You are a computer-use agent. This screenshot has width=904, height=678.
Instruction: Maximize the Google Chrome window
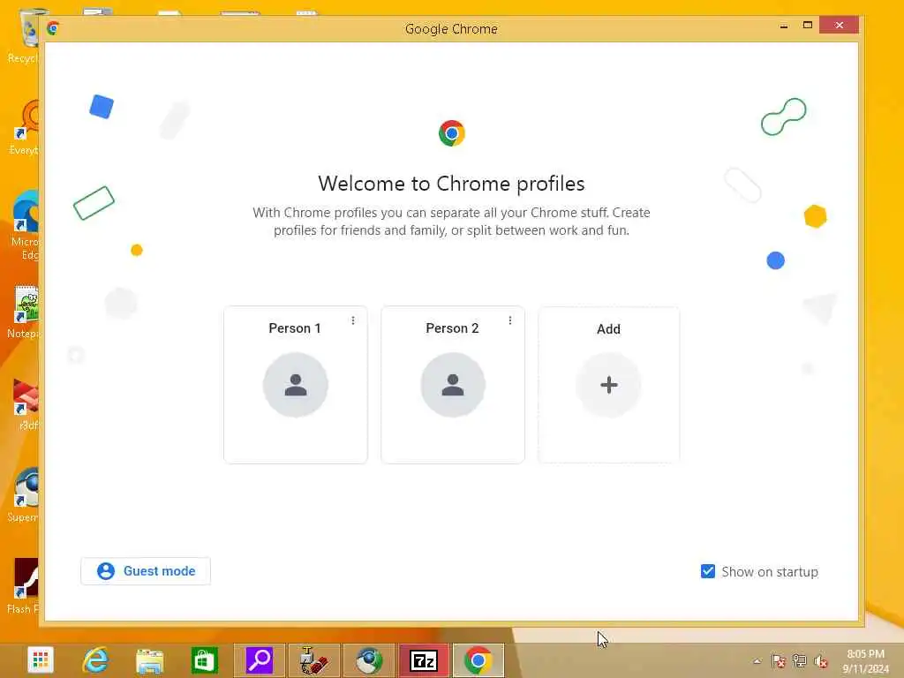tap(807, 26)
